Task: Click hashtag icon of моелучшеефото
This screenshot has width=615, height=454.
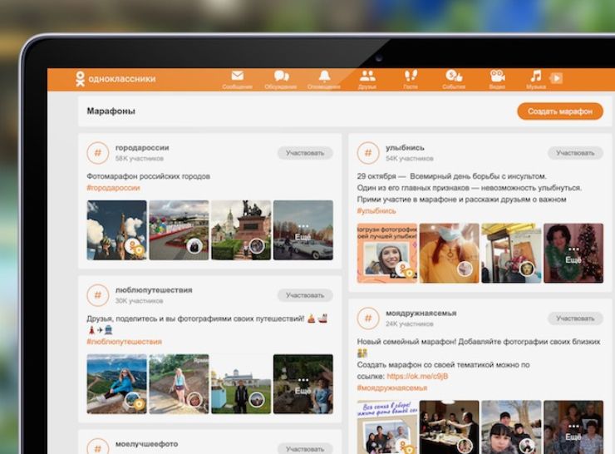Action: pyautogui.click(x=98, y=447)
